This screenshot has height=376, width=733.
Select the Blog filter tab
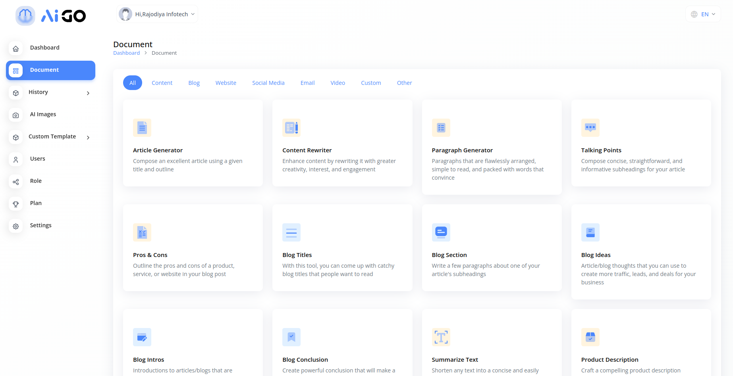pos(194,83)
